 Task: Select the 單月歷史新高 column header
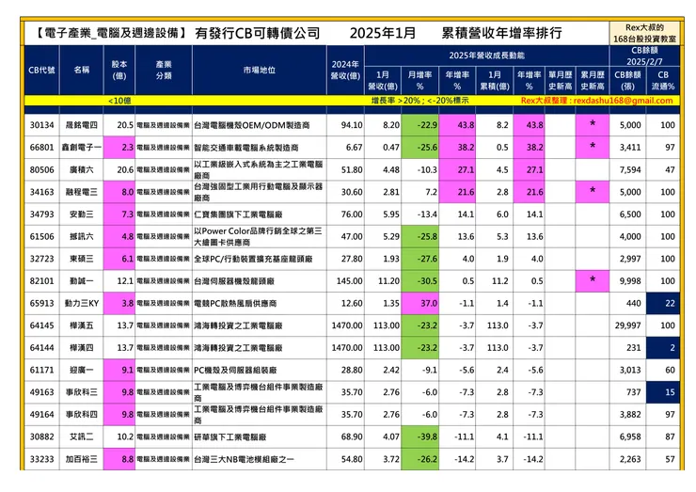coord(560,80)
